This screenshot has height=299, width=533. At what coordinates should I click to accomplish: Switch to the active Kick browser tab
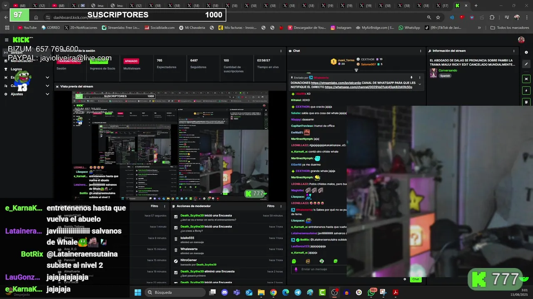pos(461,5)
